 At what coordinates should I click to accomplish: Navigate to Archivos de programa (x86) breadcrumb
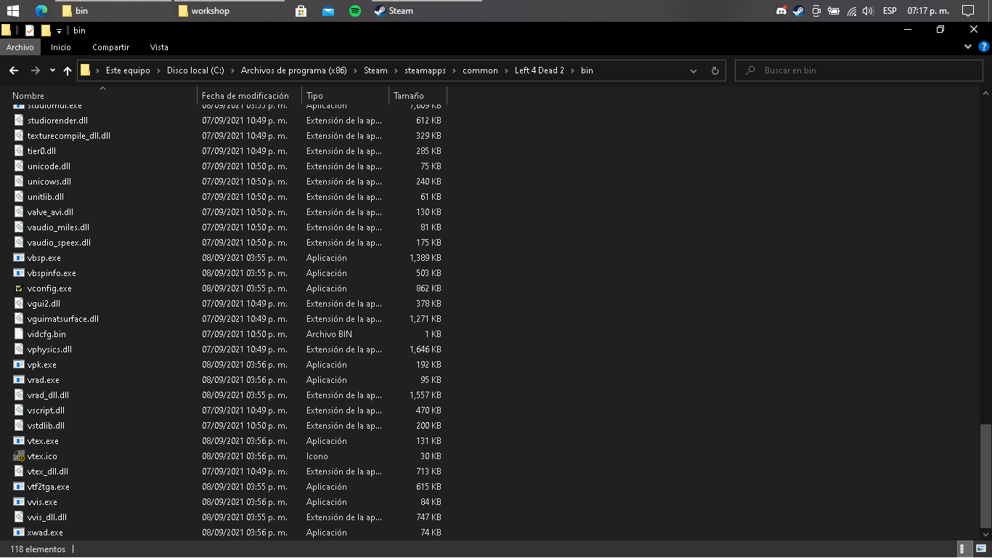click(x=294, y=70)
